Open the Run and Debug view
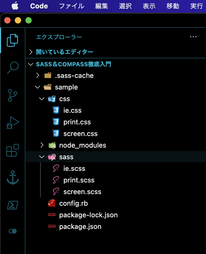Viewport: 206px width, 254px height. (x=12, y=122)
